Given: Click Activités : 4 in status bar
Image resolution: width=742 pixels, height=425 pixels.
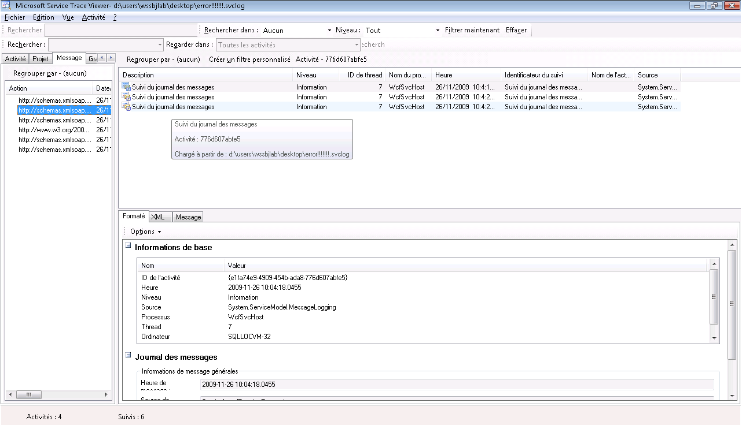Looking at the screenshot, I should tap(44, 416).
